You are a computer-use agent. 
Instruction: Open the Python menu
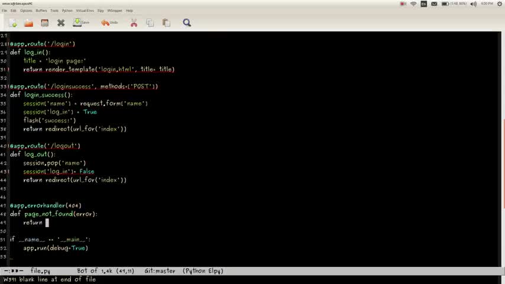point(67,11)
